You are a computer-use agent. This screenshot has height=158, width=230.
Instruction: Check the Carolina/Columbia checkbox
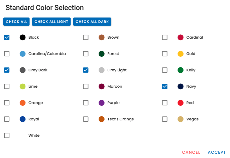[x=7, y=54]
